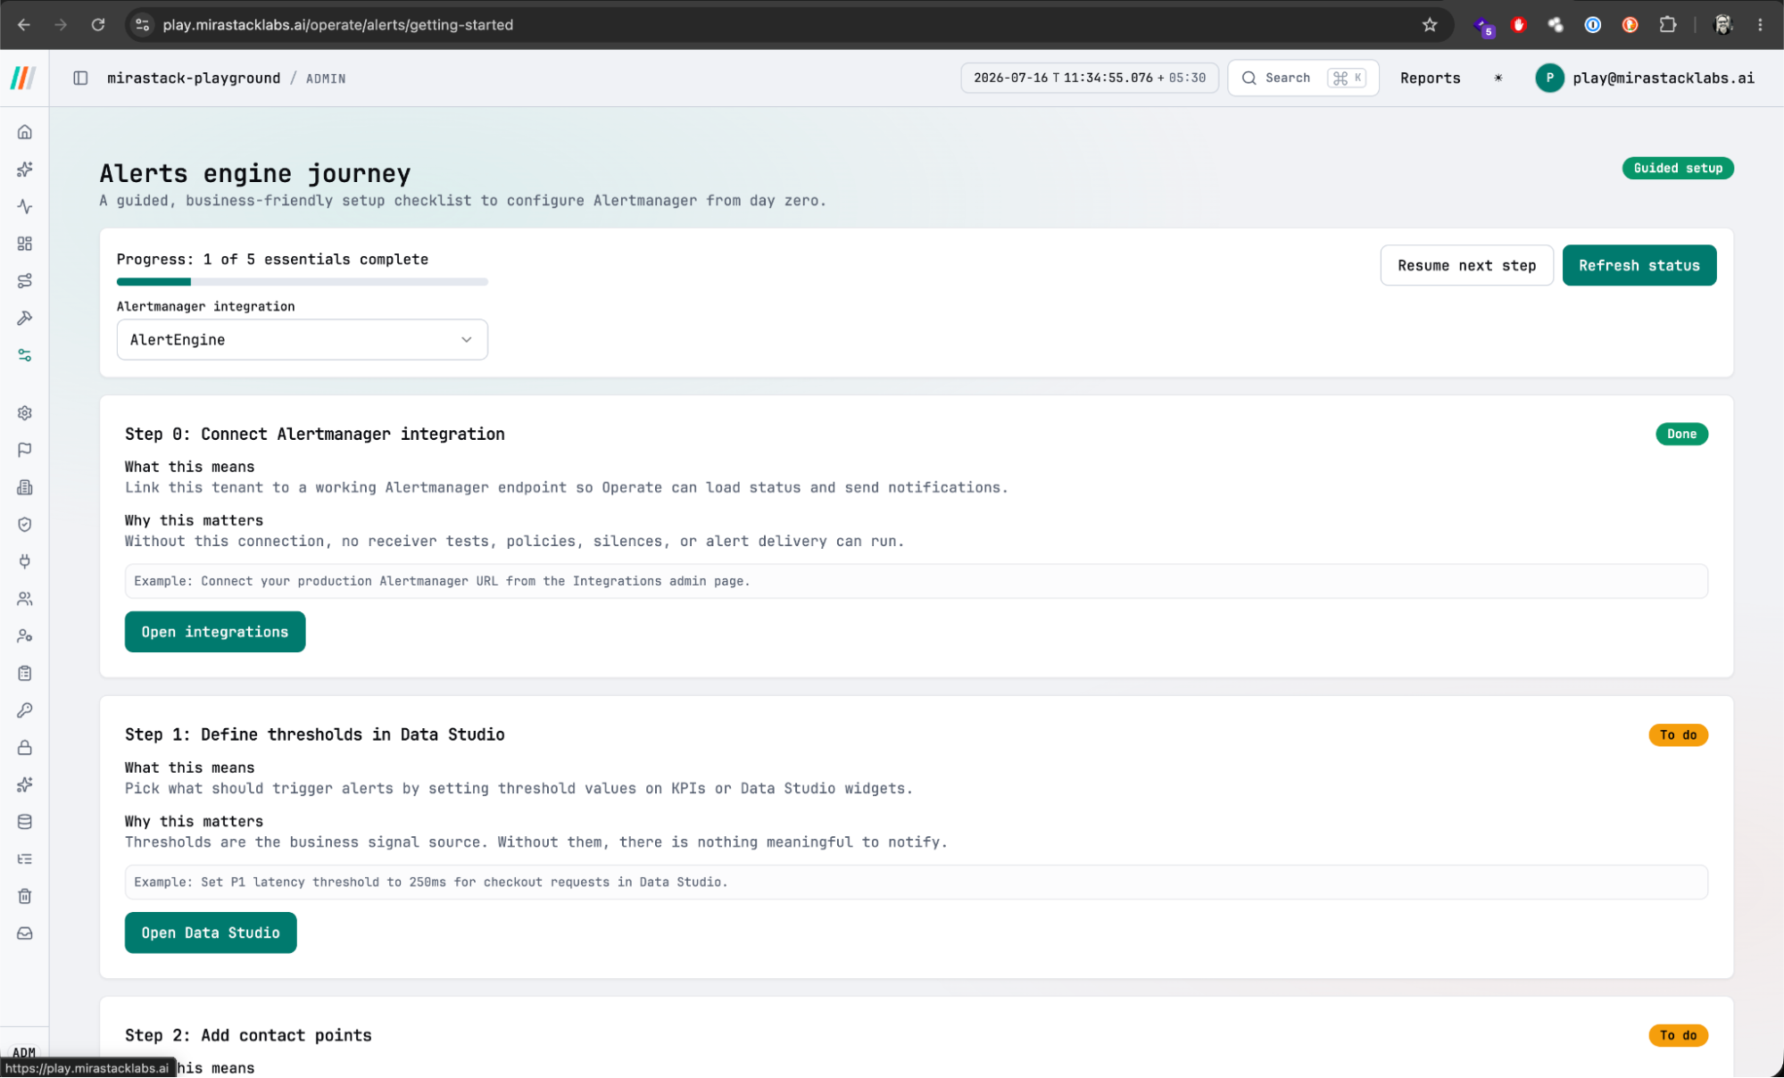1784x1078 pixels.
Task: Open the Chrome three-dot menu
Action: 1760,25
